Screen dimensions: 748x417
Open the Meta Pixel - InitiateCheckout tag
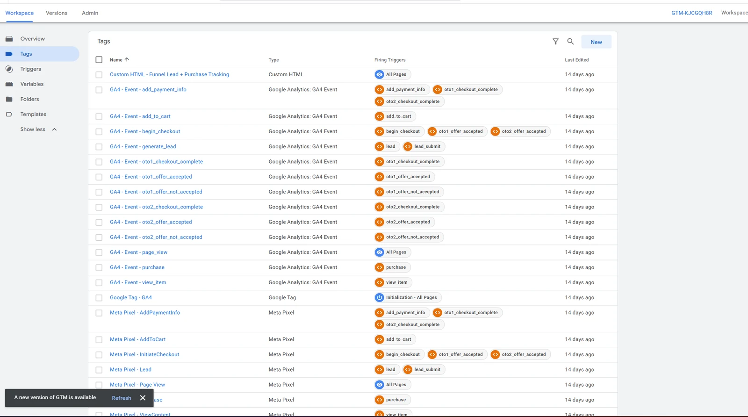pyautogui.click(x=144, y=355)
